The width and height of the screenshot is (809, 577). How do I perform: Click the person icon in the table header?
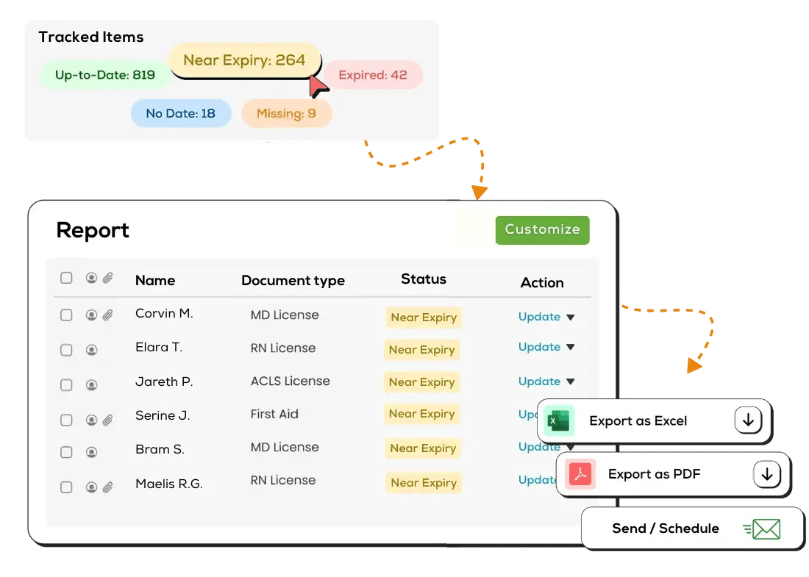coord(91,278)
